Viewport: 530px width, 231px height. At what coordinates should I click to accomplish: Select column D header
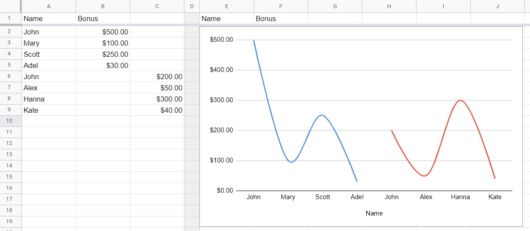[192, 6]
